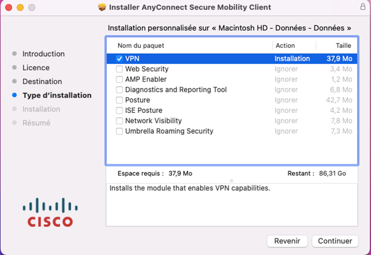Select the Introduction step in the sidebar
The image size is (371, 255).
click(x=44, y=54)
